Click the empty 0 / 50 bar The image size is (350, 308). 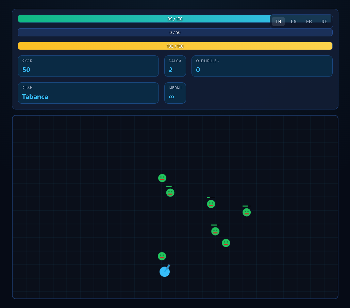pyautogui.click(x=175, y=32)
